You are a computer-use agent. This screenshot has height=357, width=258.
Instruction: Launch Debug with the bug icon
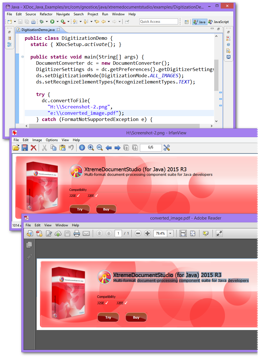tap(42, 22)
